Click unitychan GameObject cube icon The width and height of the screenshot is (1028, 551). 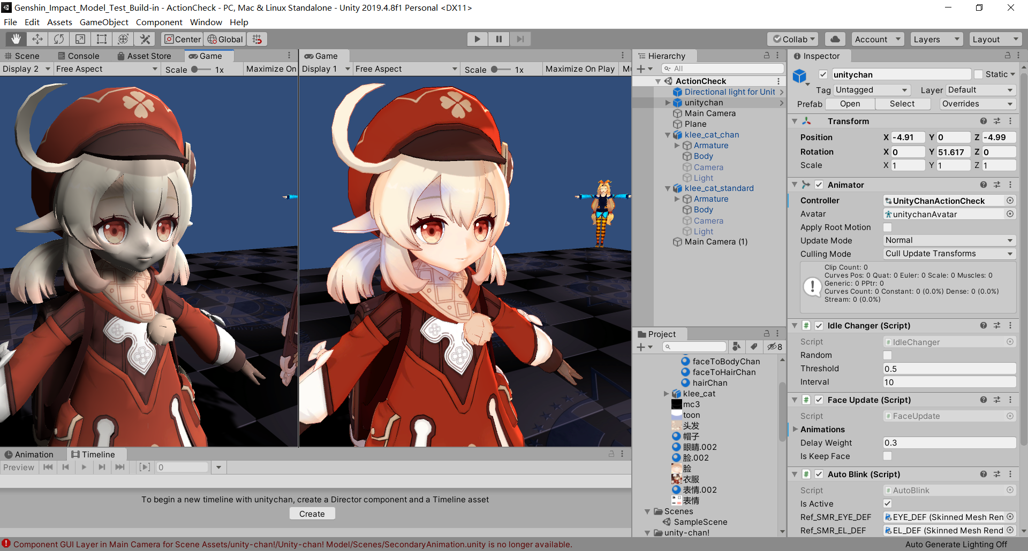pos(800,76)
